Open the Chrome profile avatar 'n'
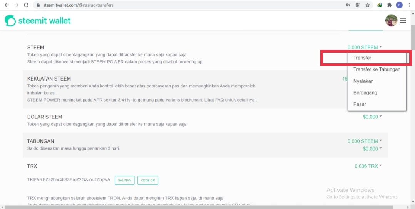415x209 pixels. tap(399, 5)
